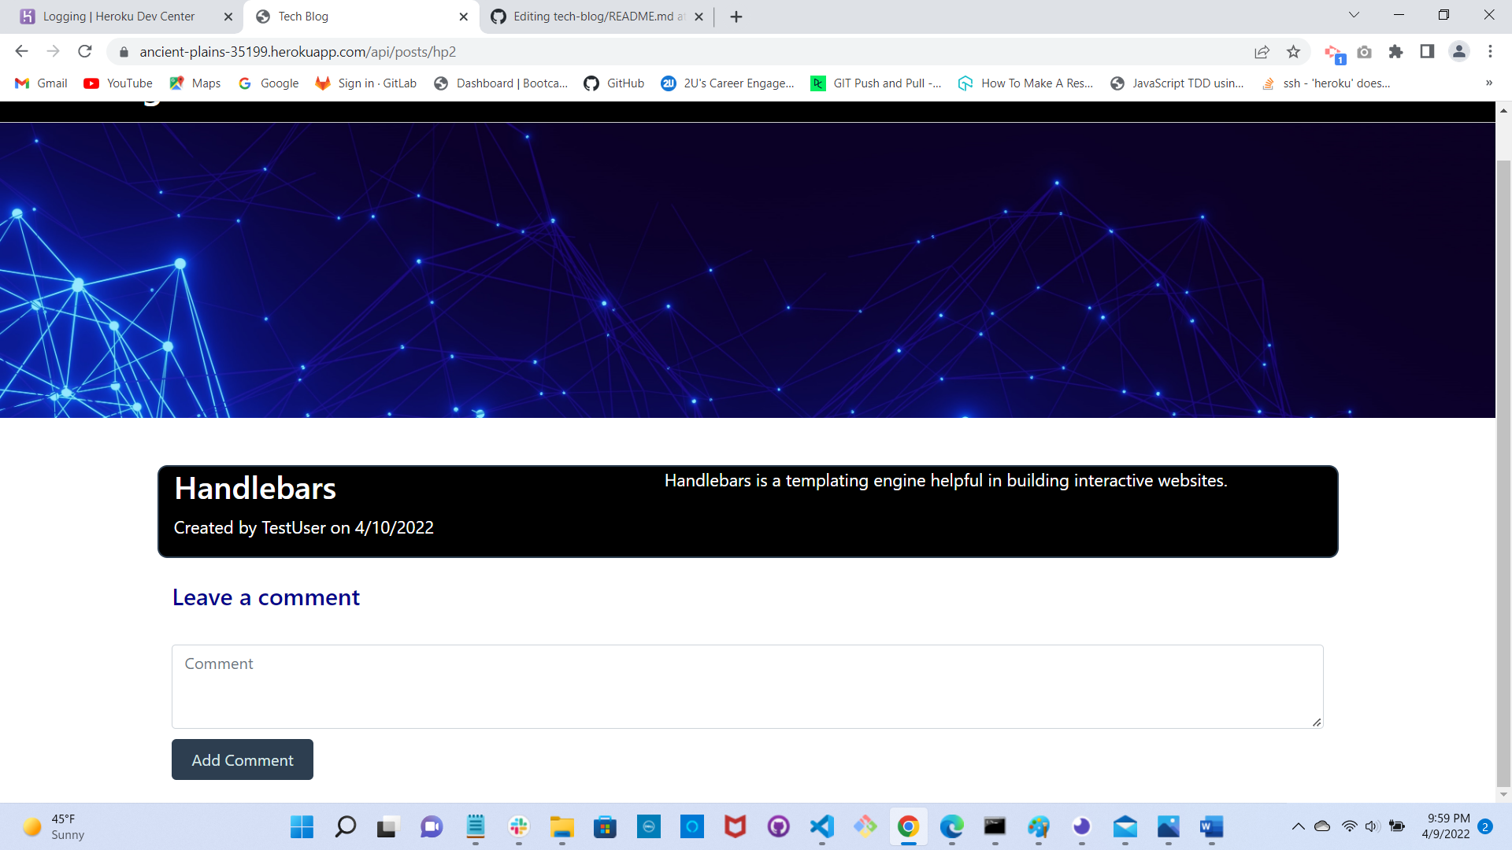
Task: Expand the bookmarks overflow chevron
Action: pos(1489,83)
